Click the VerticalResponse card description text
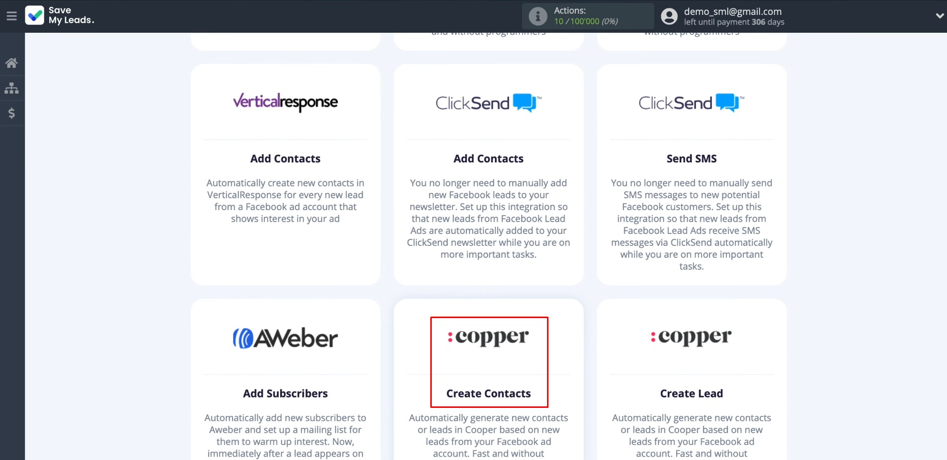The height and width of the screenshot is (460, 947). point(285,201)
